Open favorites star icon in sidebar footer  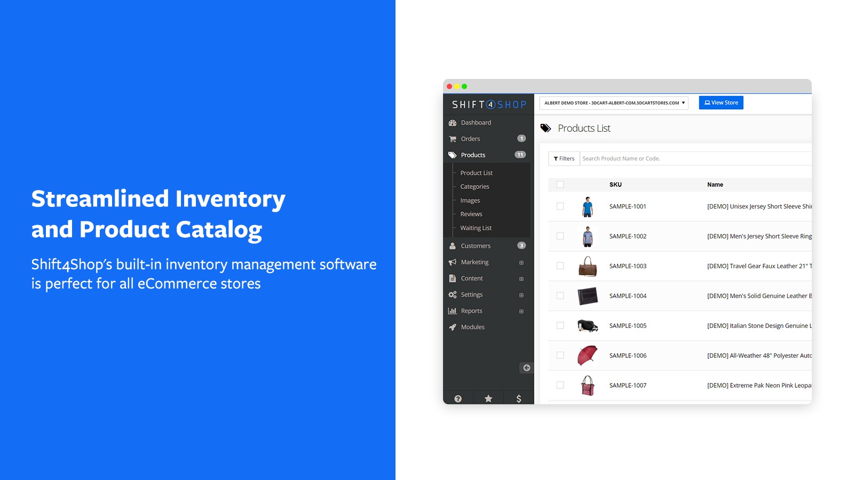(x=488, y=398)
